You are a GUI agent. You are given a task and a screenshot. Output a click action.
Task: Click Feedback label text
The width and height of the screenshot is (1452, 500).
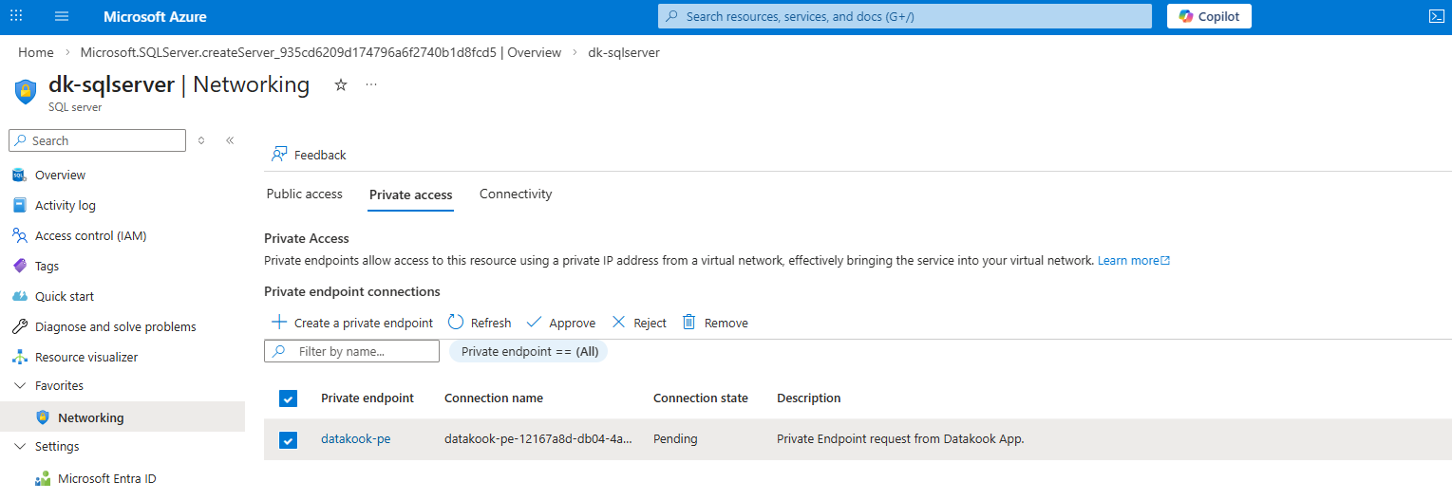(320, 155)
